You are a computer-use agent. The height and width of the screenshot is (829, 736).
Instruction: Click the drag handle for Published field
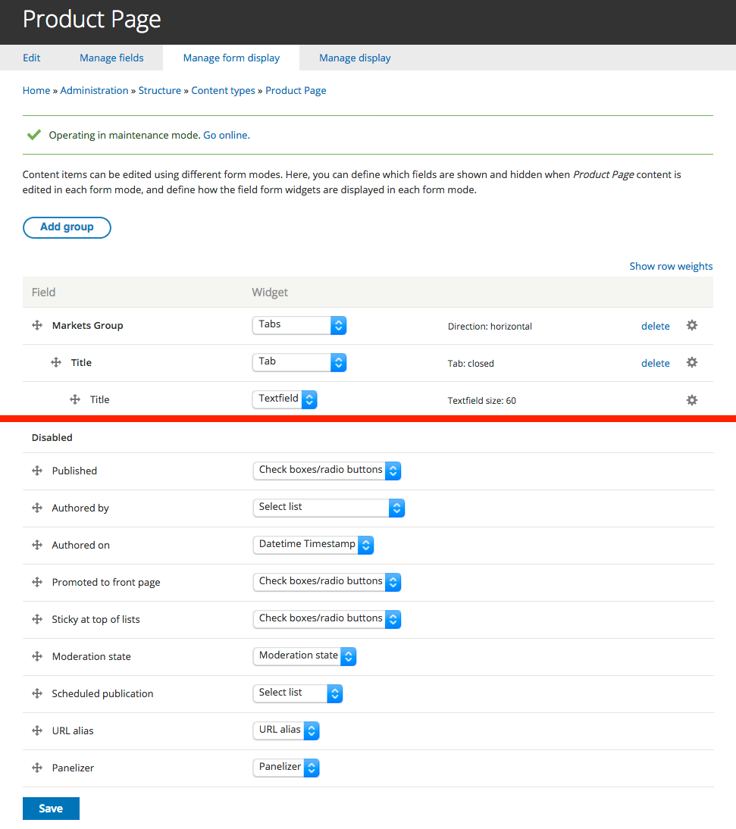coord(37,470)
